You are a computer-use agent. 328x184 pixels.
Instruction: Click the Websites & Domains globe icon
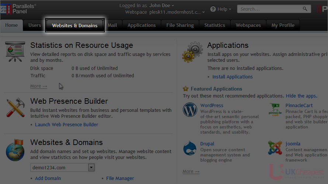coord(15,150)
